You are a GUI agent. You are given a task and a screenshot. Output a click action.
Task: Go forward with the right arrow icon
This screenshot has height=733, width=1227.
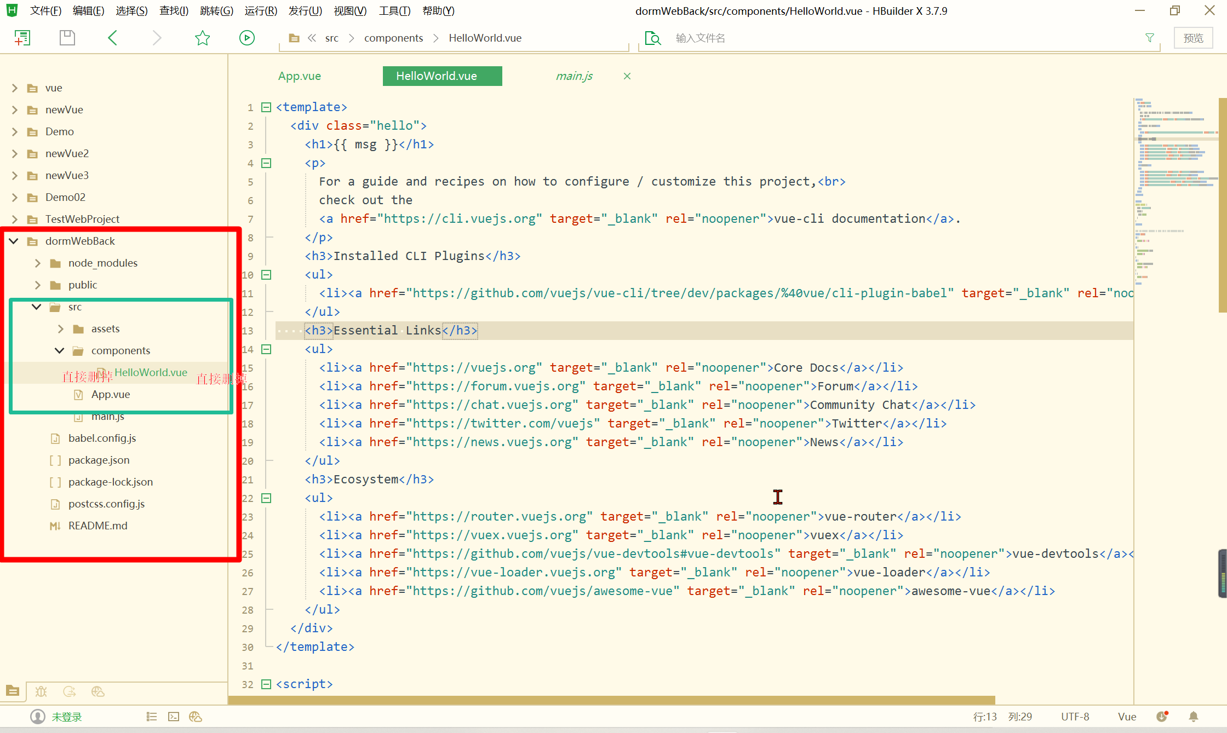157,38
